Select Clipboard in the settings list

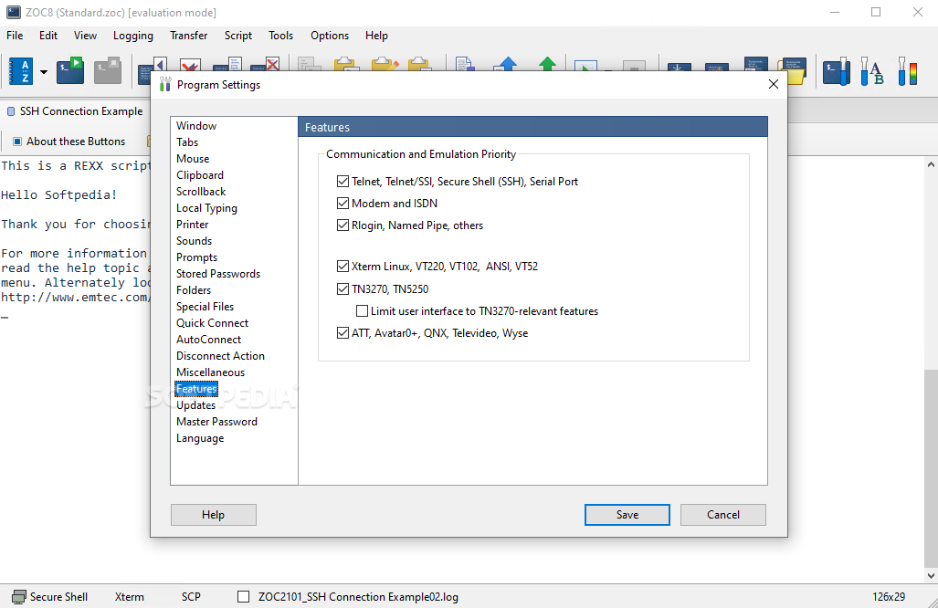pyautogui.click(x=200, y=175)
